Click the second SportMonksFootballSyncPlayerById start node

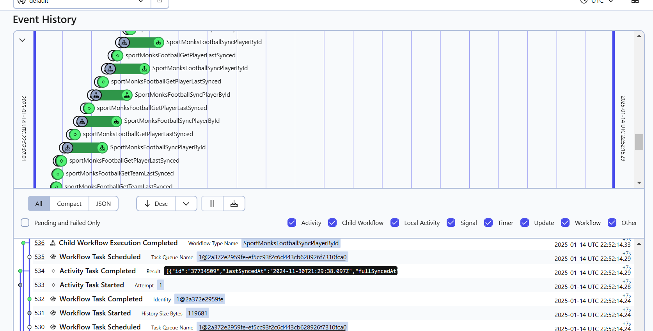(x=110, y=69)
